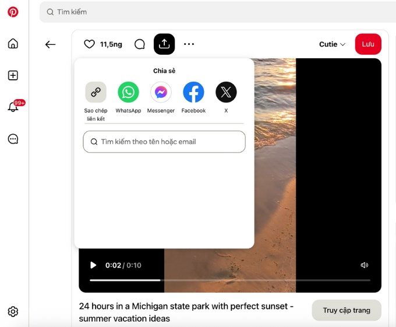The width and height of the screenshot is (396, 327).
Task: Open the three-dot more options menu
Action: (x=189, y=44)
